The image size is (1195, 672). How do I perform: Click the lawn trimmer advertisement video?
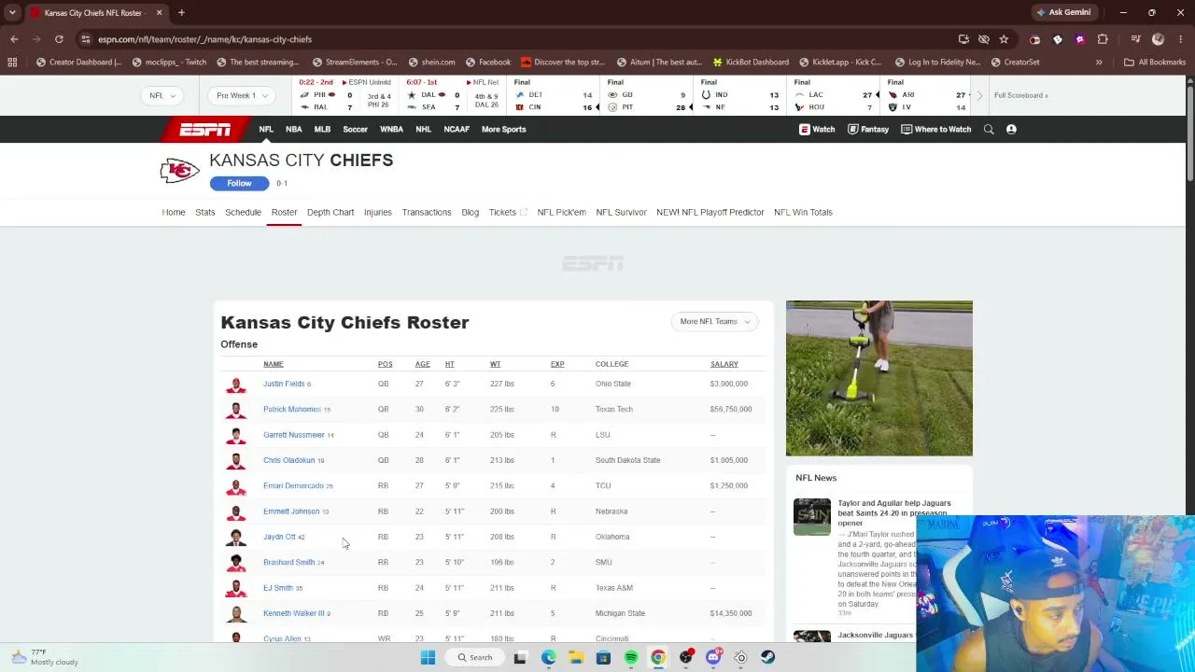[x=879, y=378]
